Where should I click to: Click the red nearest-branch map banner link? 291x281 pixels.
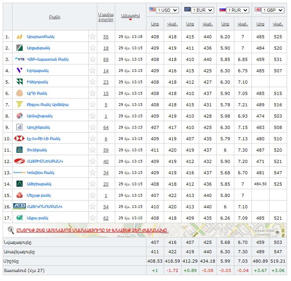[92, 230]
